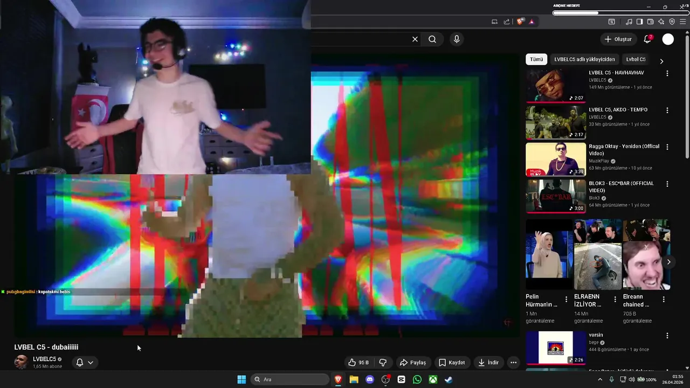Open more actions three-dot menu below video
This screenshot has height=388, width=690.
(513, 363)
